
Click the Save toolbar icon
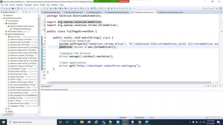pos(7,8)
